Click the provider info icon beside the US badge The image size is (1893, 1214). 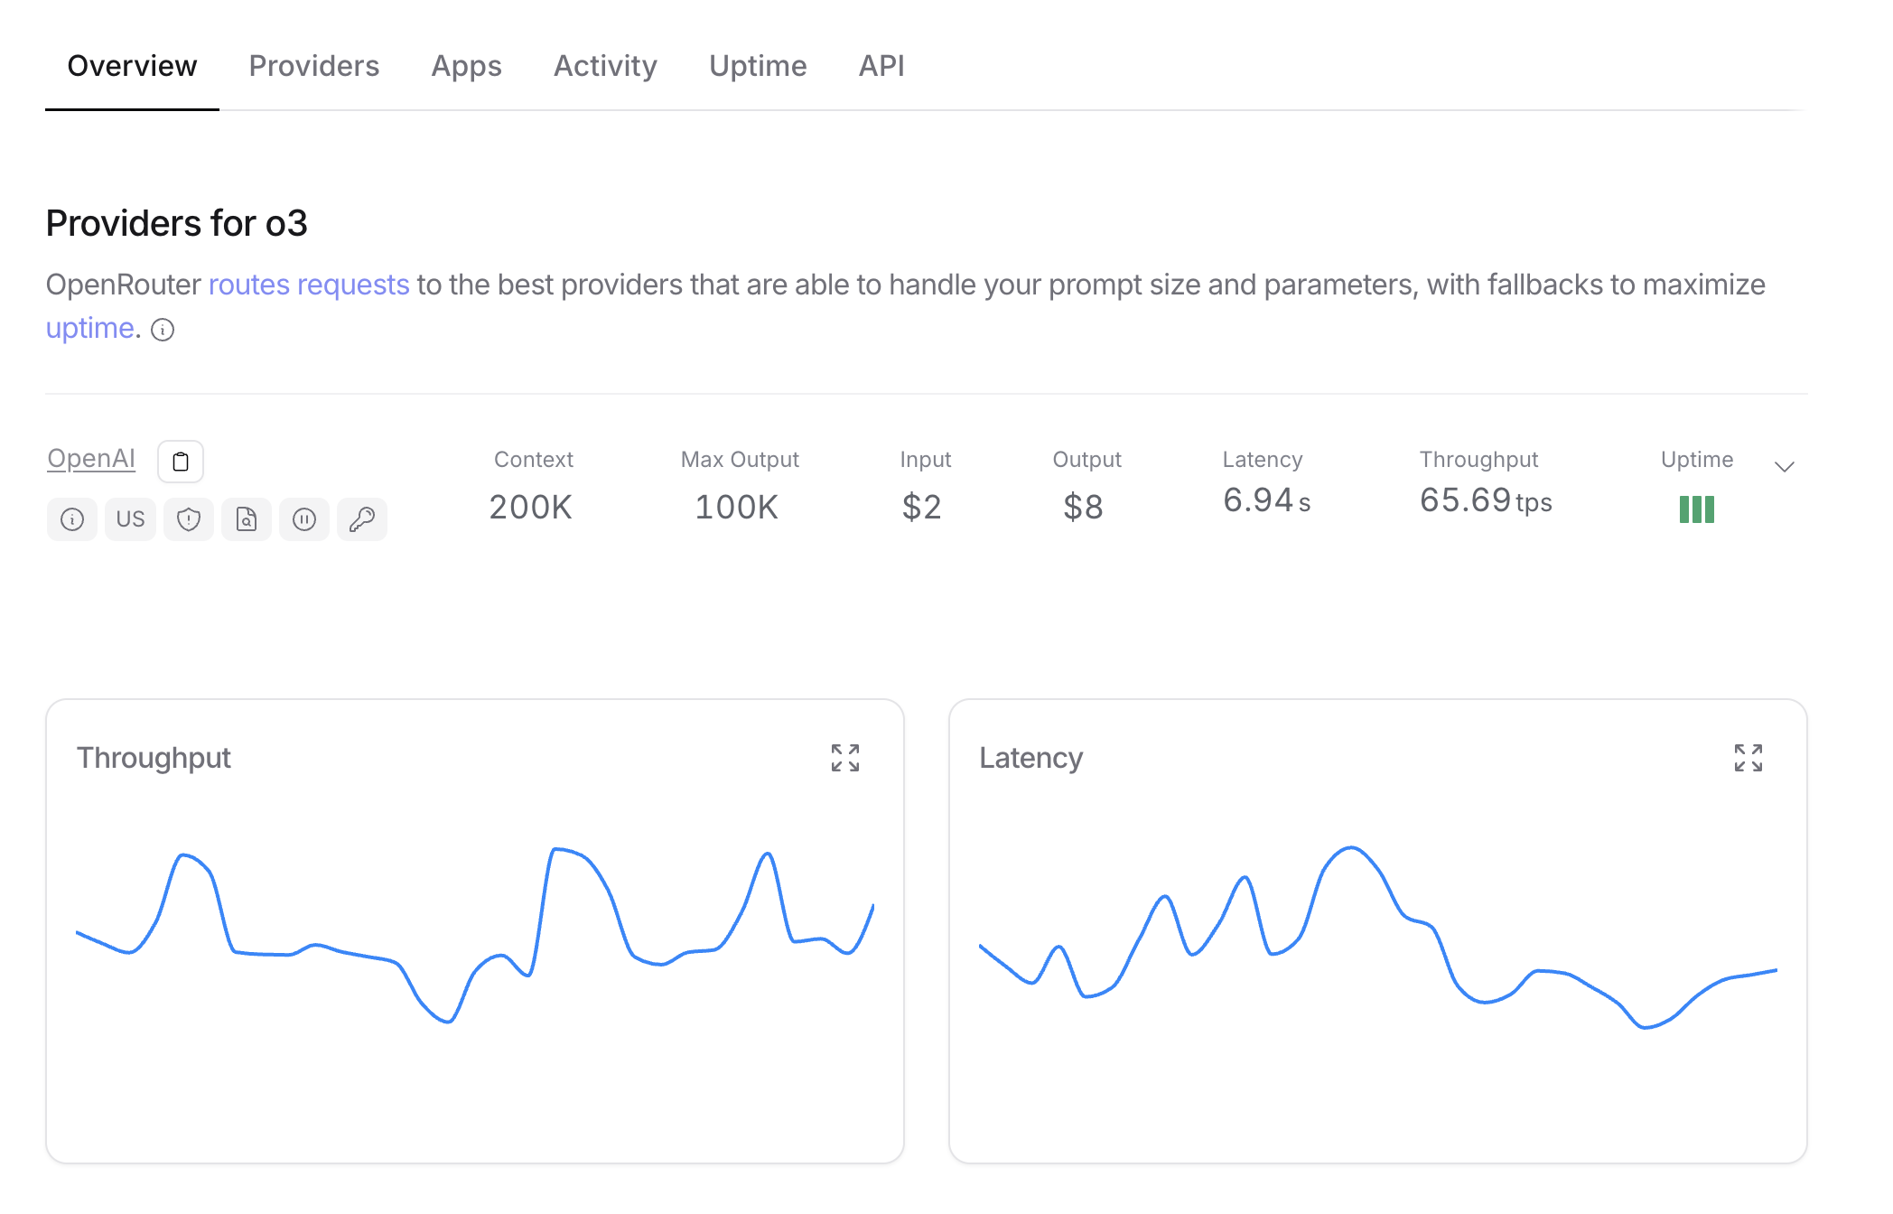pyautogui.click(x=72, y=519)
